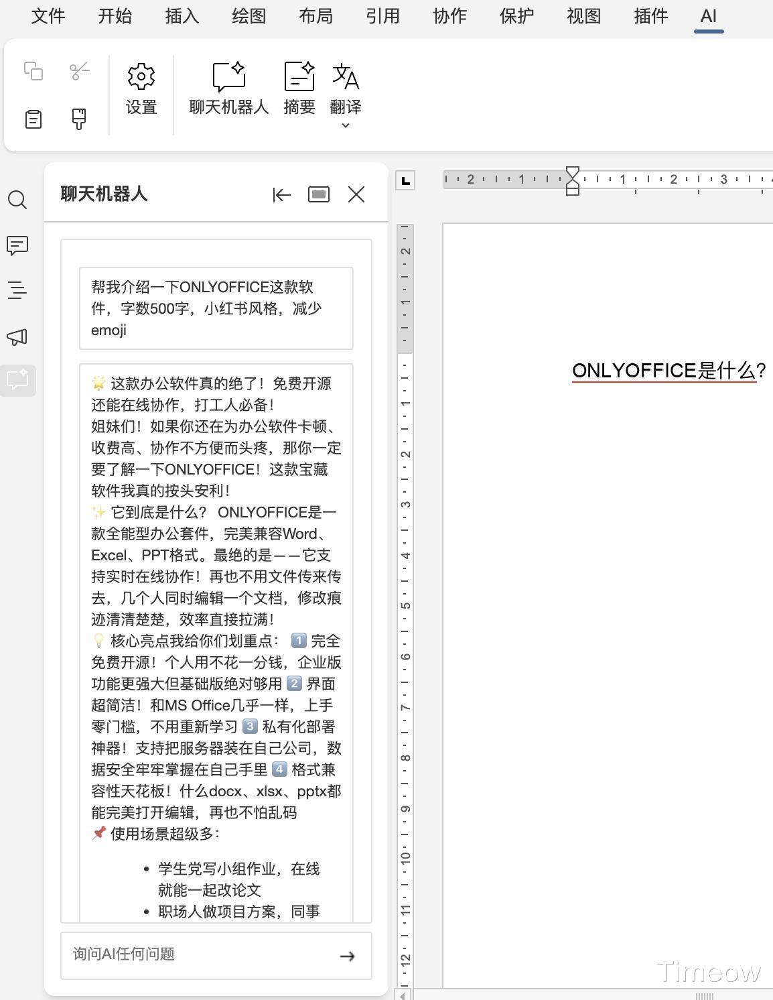The height and width of the screenshot is (1000, 773).
Task: Open the search panel in sidebar
Action: click(x=17, y=200)
